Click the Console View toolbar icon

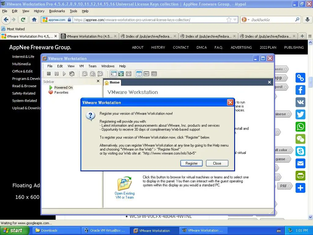(146, 74)
